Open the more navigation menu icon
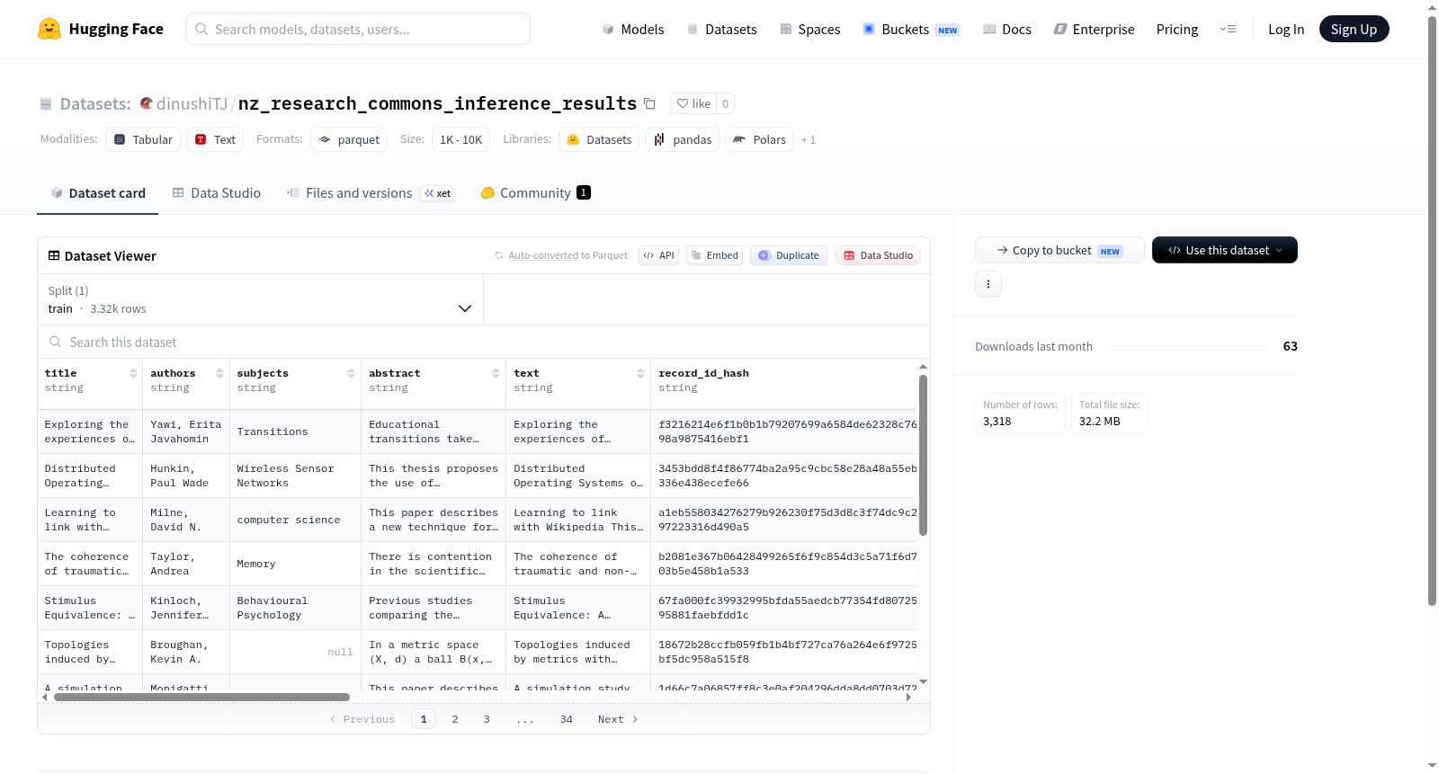Screen dimensions: 1439x774 point(1228,29)
